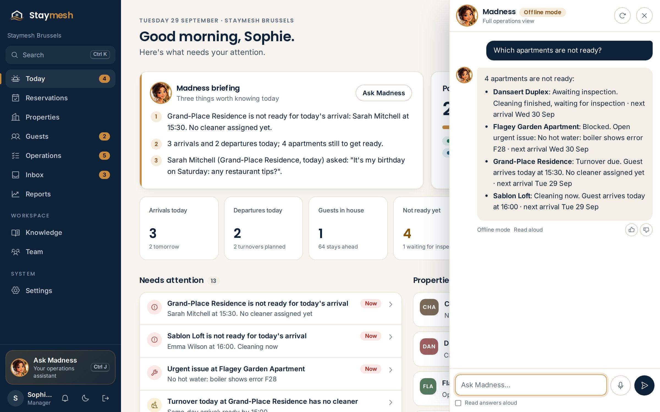The image size is (660, 412).
Task: Click the Ask Madness button in briefing
Action: [x=384, y=93]
